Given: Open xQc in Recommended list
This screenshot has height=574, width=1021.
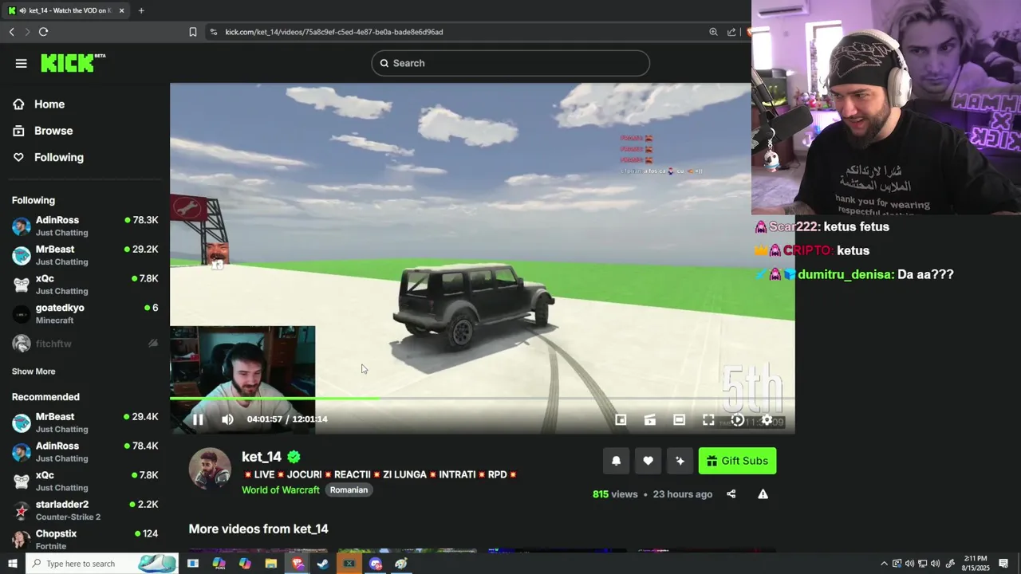Looking at the screenshot, I should pyautogui.click(x=85, y=482).
